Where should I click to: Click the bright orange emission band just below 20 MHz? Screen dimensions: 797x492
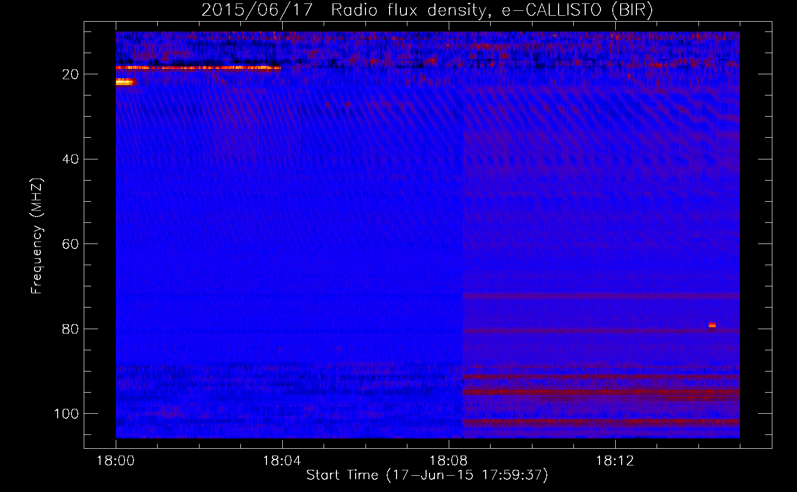pyautogui.click(x=198, y=68)
